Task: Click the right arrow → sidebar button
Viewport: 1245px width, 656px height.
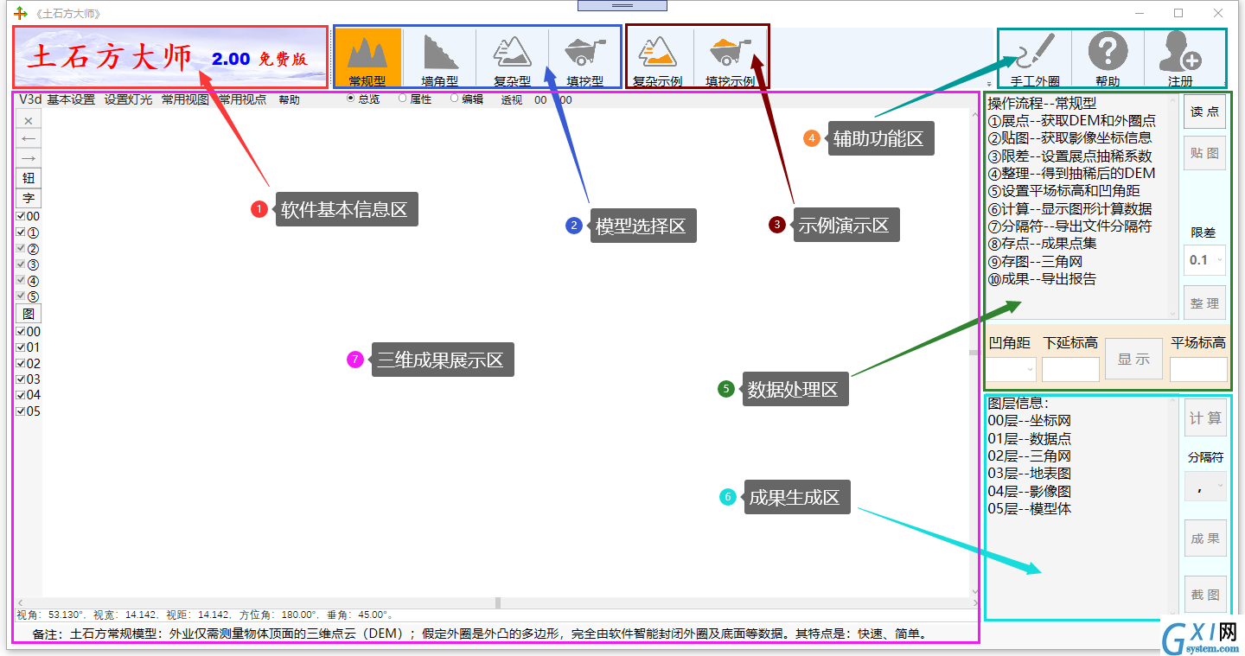Action: [x=29, y=158]
